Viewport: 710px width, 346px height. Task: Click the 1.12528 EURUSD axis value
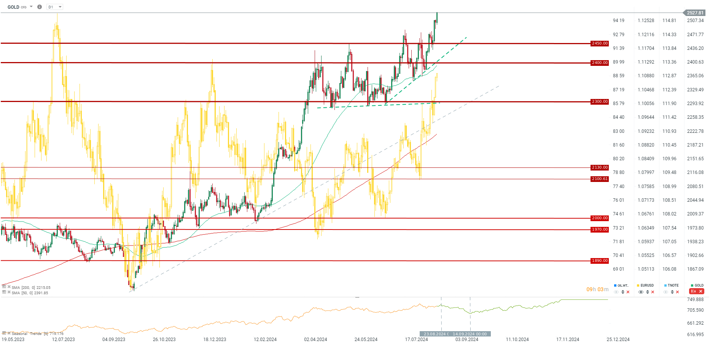[646, 21]
